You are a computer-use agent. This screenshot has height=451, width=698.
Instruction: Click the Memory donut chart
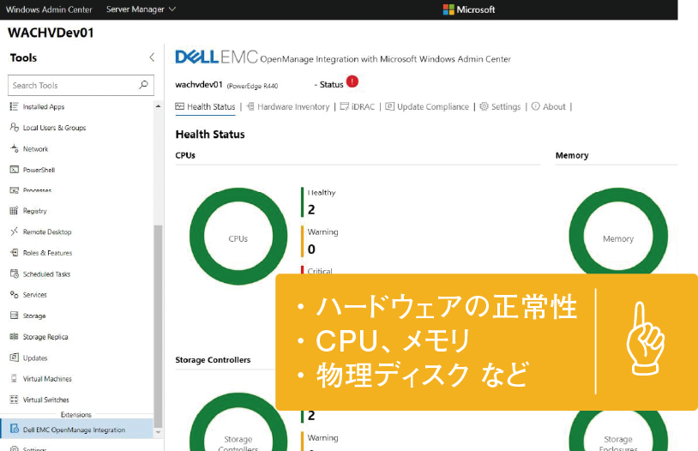[x=618, y=231]
